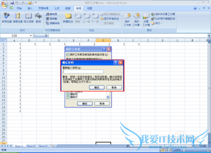The height and width of the screenshot is (153, 211).
Task: Click the horizontal scrollbar right arrow
Action: coord(205,146)
